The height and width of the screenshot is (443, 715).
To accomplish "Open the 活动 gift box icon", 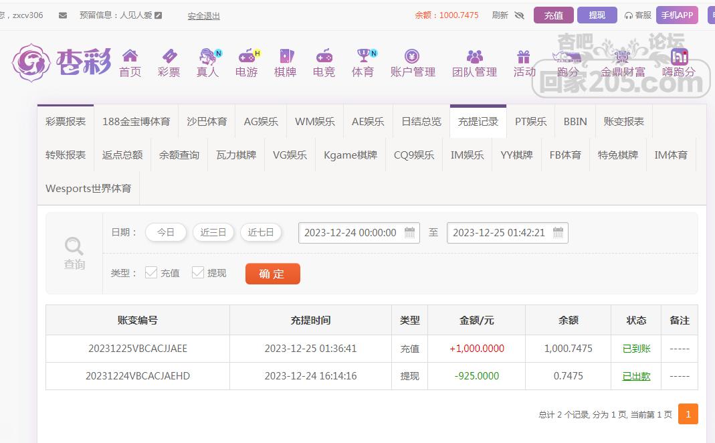I will click(524, 56).
